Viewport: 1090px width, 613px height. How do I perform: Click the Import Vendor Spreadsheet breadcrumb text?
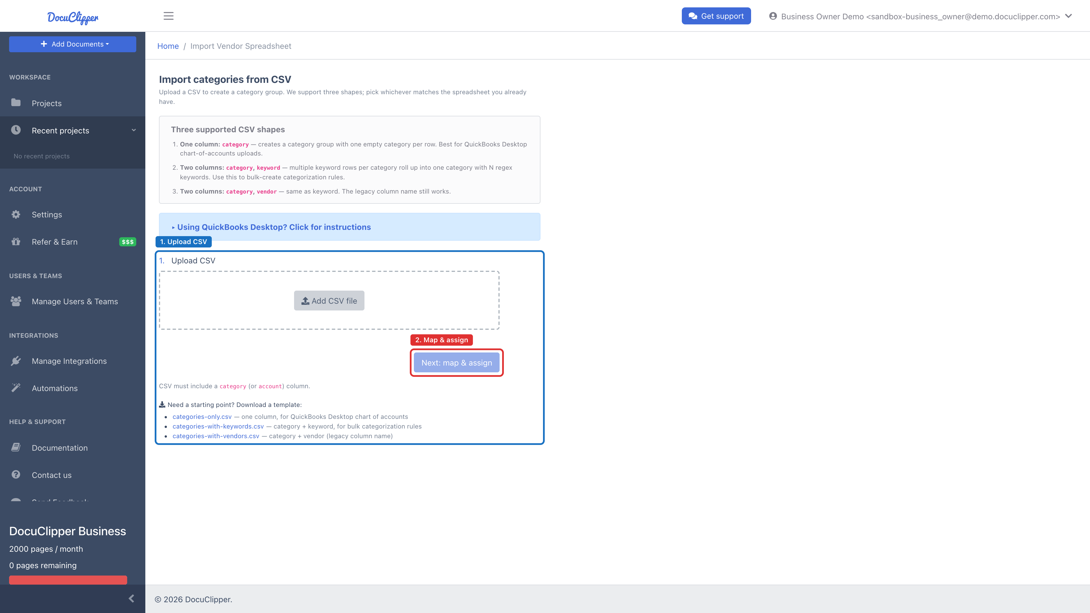tap(241, 46)
